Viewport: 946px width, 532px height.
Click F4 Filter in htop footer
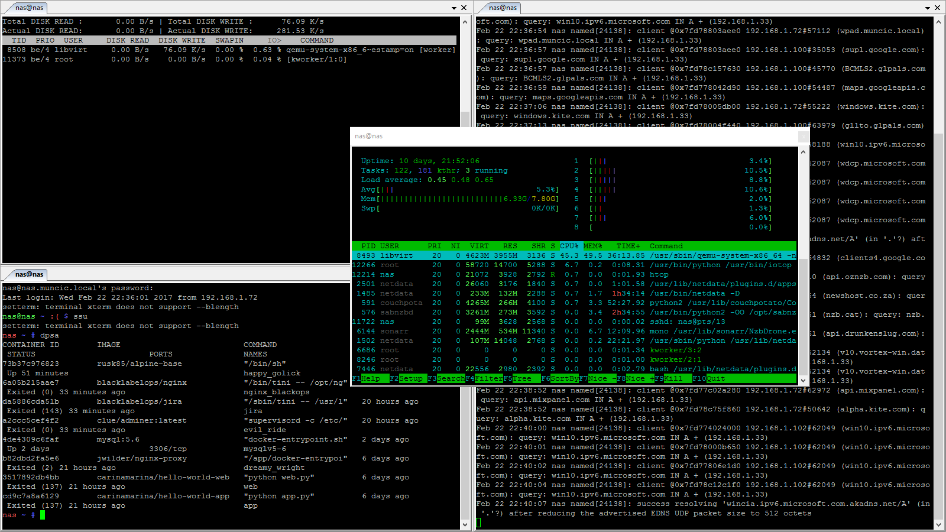click(x=484, y=378)
